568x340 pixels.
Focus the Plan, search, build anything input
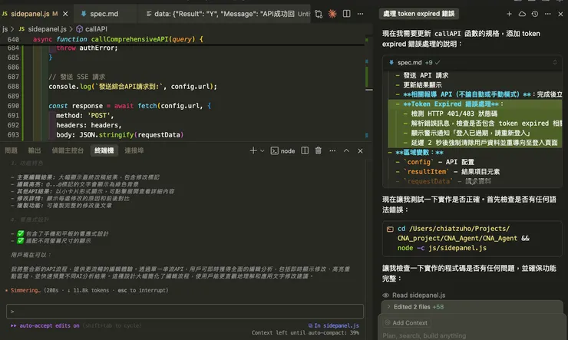coord(424,335)
